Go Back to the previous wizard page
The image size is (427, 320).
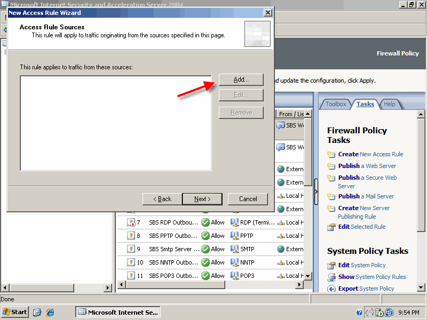coord(162,199)
